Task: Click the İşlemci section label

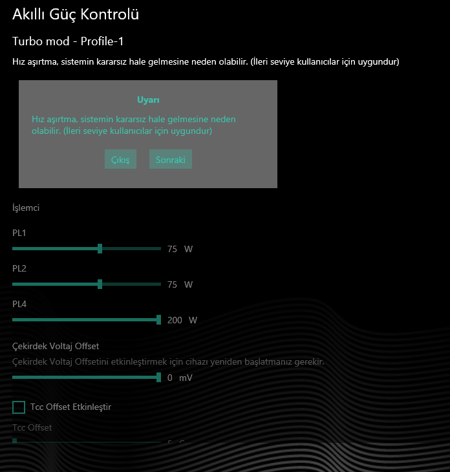Action: (26, 208)
